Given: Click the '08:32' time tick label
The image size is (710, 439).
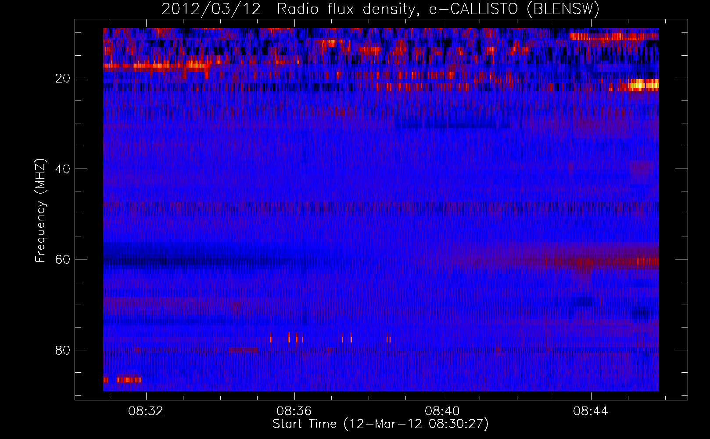Looking at the screenshot, I should (x=146, y=411).
